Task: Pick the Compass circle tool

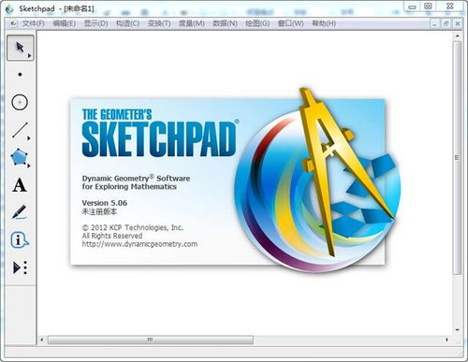Action: 20,102
